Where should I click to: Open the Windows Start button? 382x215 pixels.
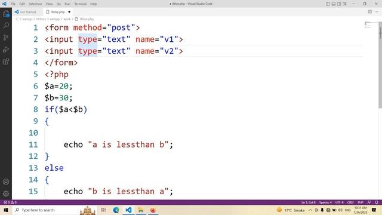pyautogui.click(x=6, y=210)
